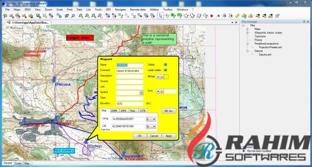Click OK in the Waypoint dialog

[139, 136]
